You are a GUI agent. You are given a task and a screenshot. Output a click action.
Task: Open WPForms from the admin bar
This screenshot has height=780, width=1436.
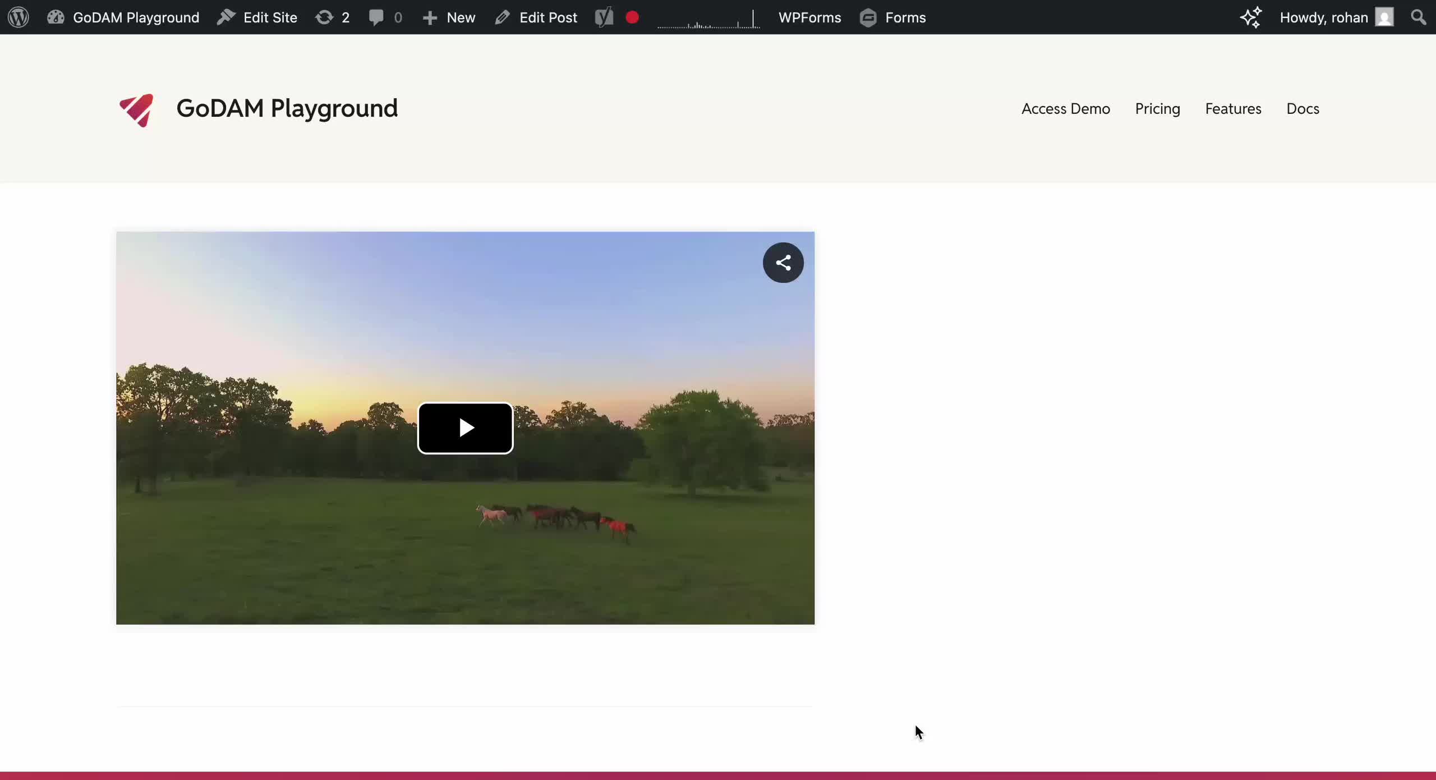click(809, 17)
